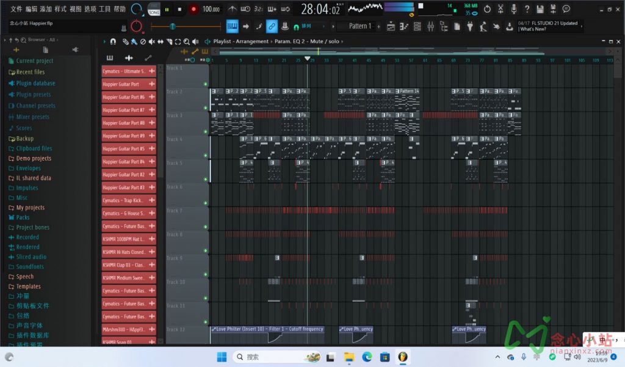Toggle the loop recording icon
This screenshot has height=367, width=625.
286,9
